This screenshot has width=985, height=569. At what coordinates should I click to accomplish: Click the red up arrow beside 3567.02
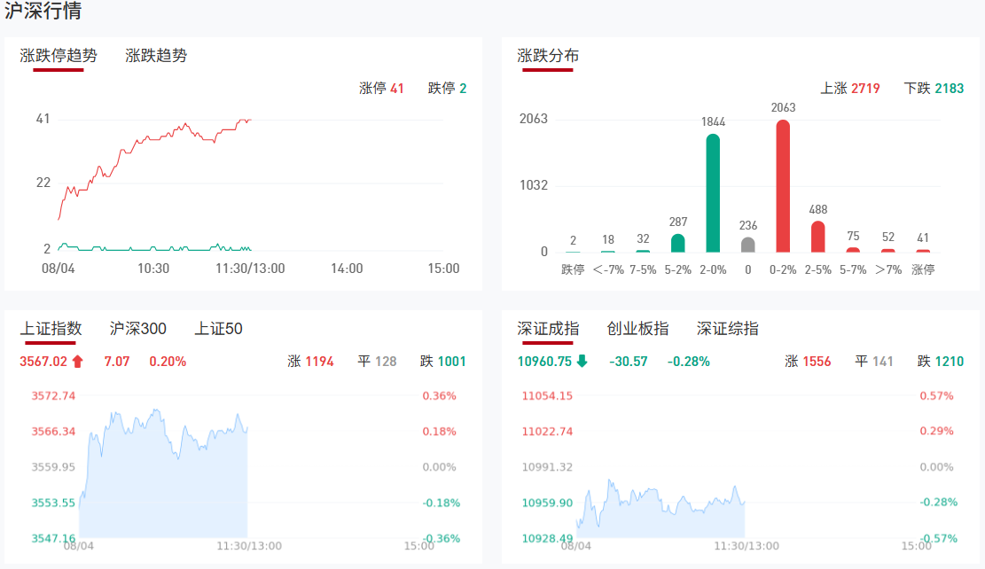(78, 362)
